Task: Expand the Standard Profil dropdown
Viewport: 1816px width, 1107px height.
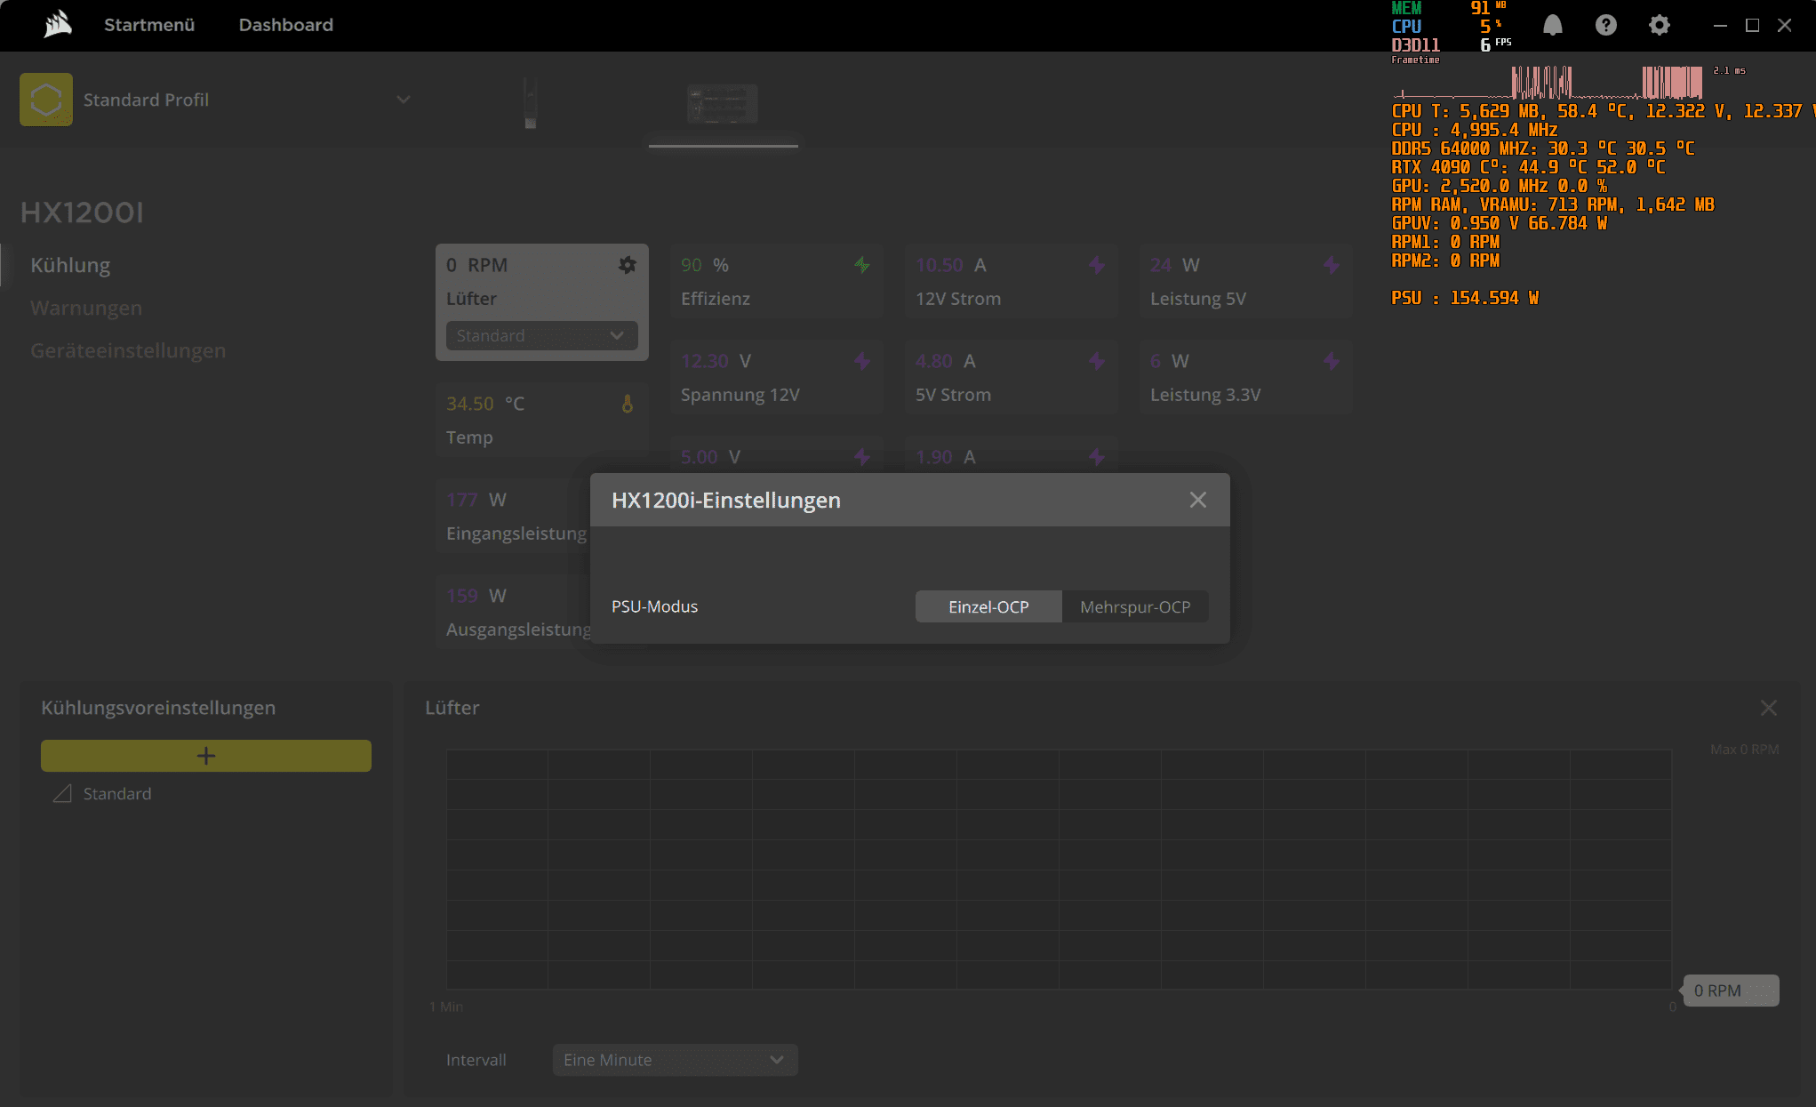Action: (x=403, y=100)
